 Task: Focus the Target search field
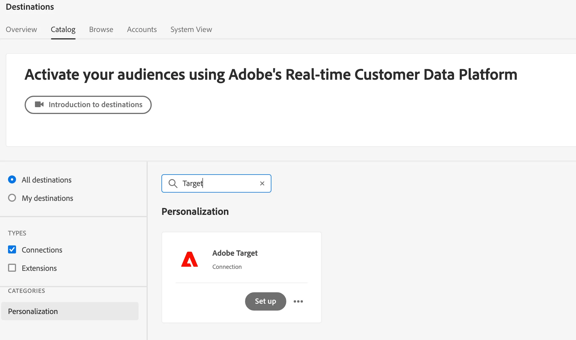click(x=216, y=183)
